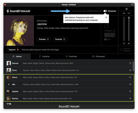Switch to the Voices tab
Image resolution: width=138 pixels, height=113 pixels.
point(17,56)
